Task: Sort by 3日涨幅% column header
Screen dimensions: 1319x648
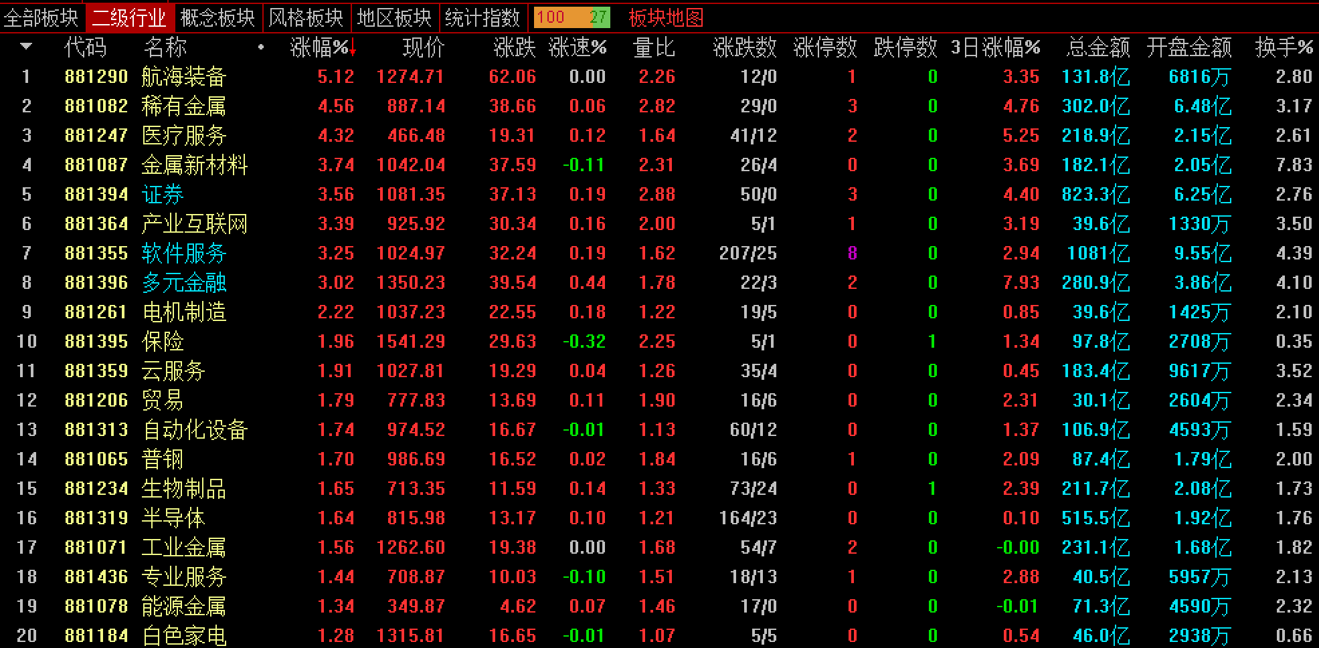Action: (996, 47)
